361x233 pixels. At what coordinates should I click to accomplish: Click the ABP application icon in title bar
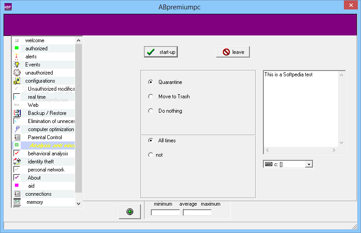(8, 7)
